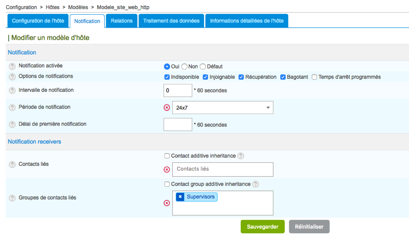Uncheck the Indisponible notification option
Image resolution: width=409 pixels, height=242 pixels.
point(167,77)
